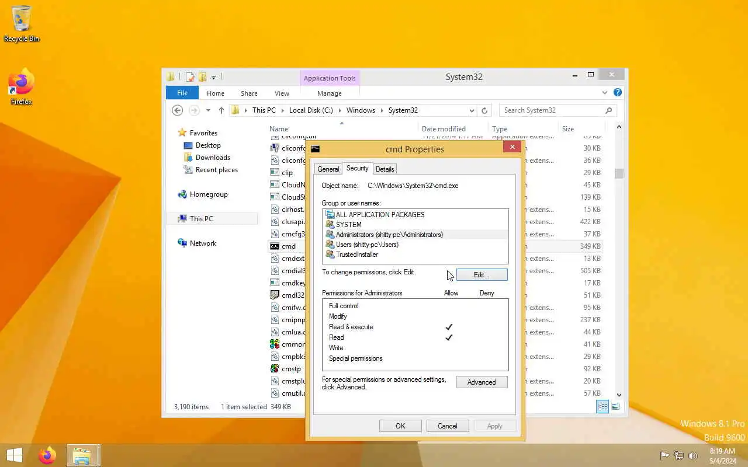748x467 pixels.
Task: Switch to the Details tab
Action: 385,169
